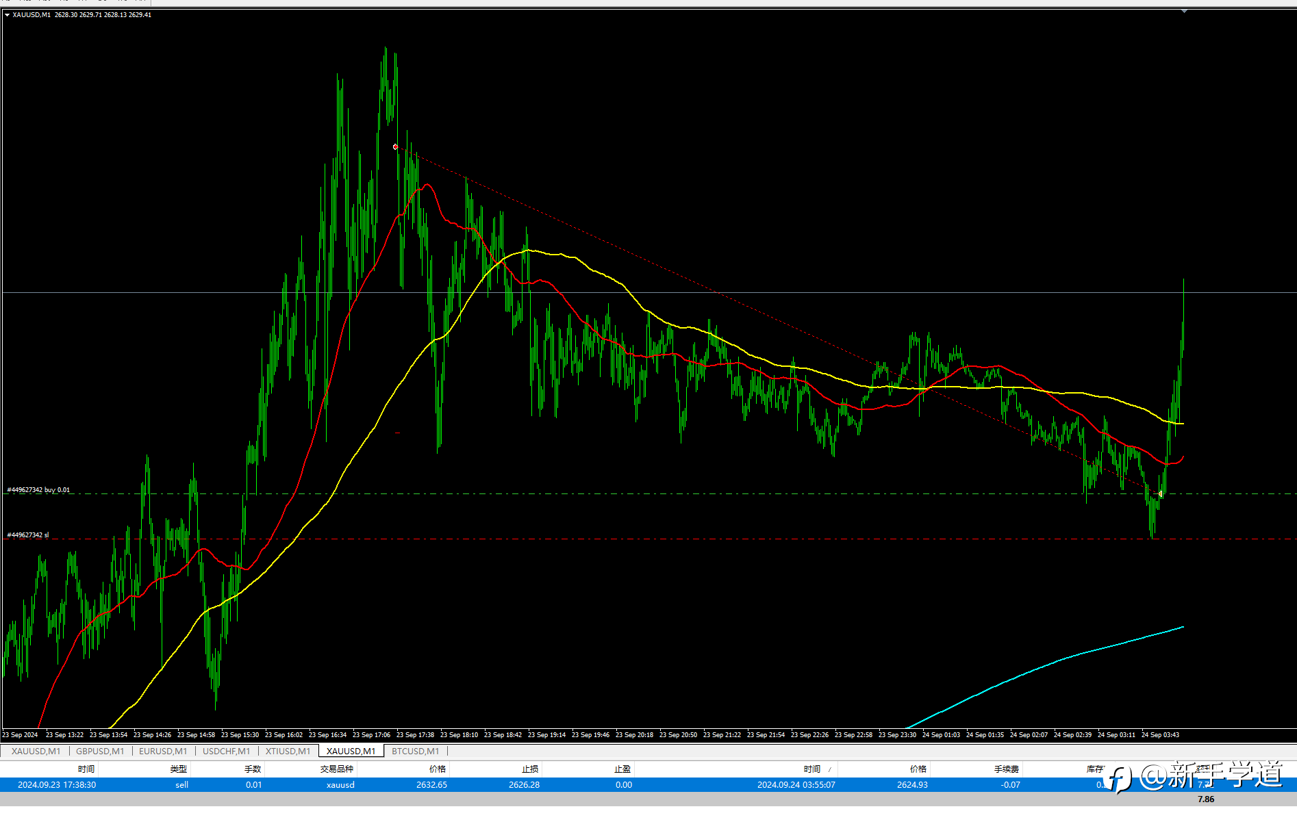This screenshot has height=822, width=1297.
Task: Switch to the BTCUSD,M1 chart tab
Action: pyautogui.click(x=416, y=752)
